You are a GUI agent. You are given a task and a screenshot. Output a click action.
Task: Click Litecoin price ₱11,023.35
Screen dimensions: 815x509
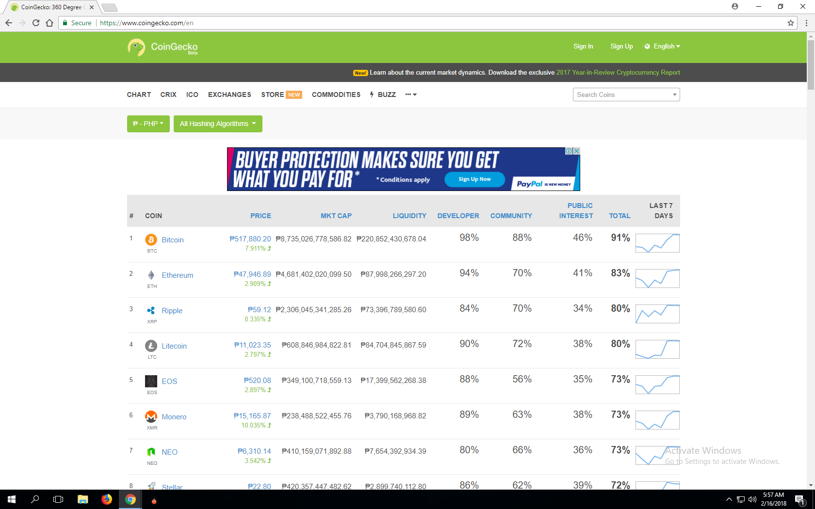[253, 345]
